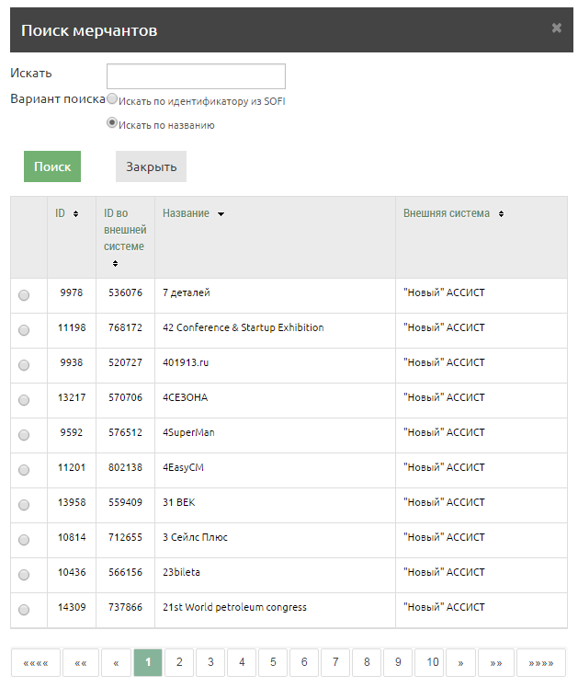Select the 4SuperMan merchant row radio

coord(24,435)
